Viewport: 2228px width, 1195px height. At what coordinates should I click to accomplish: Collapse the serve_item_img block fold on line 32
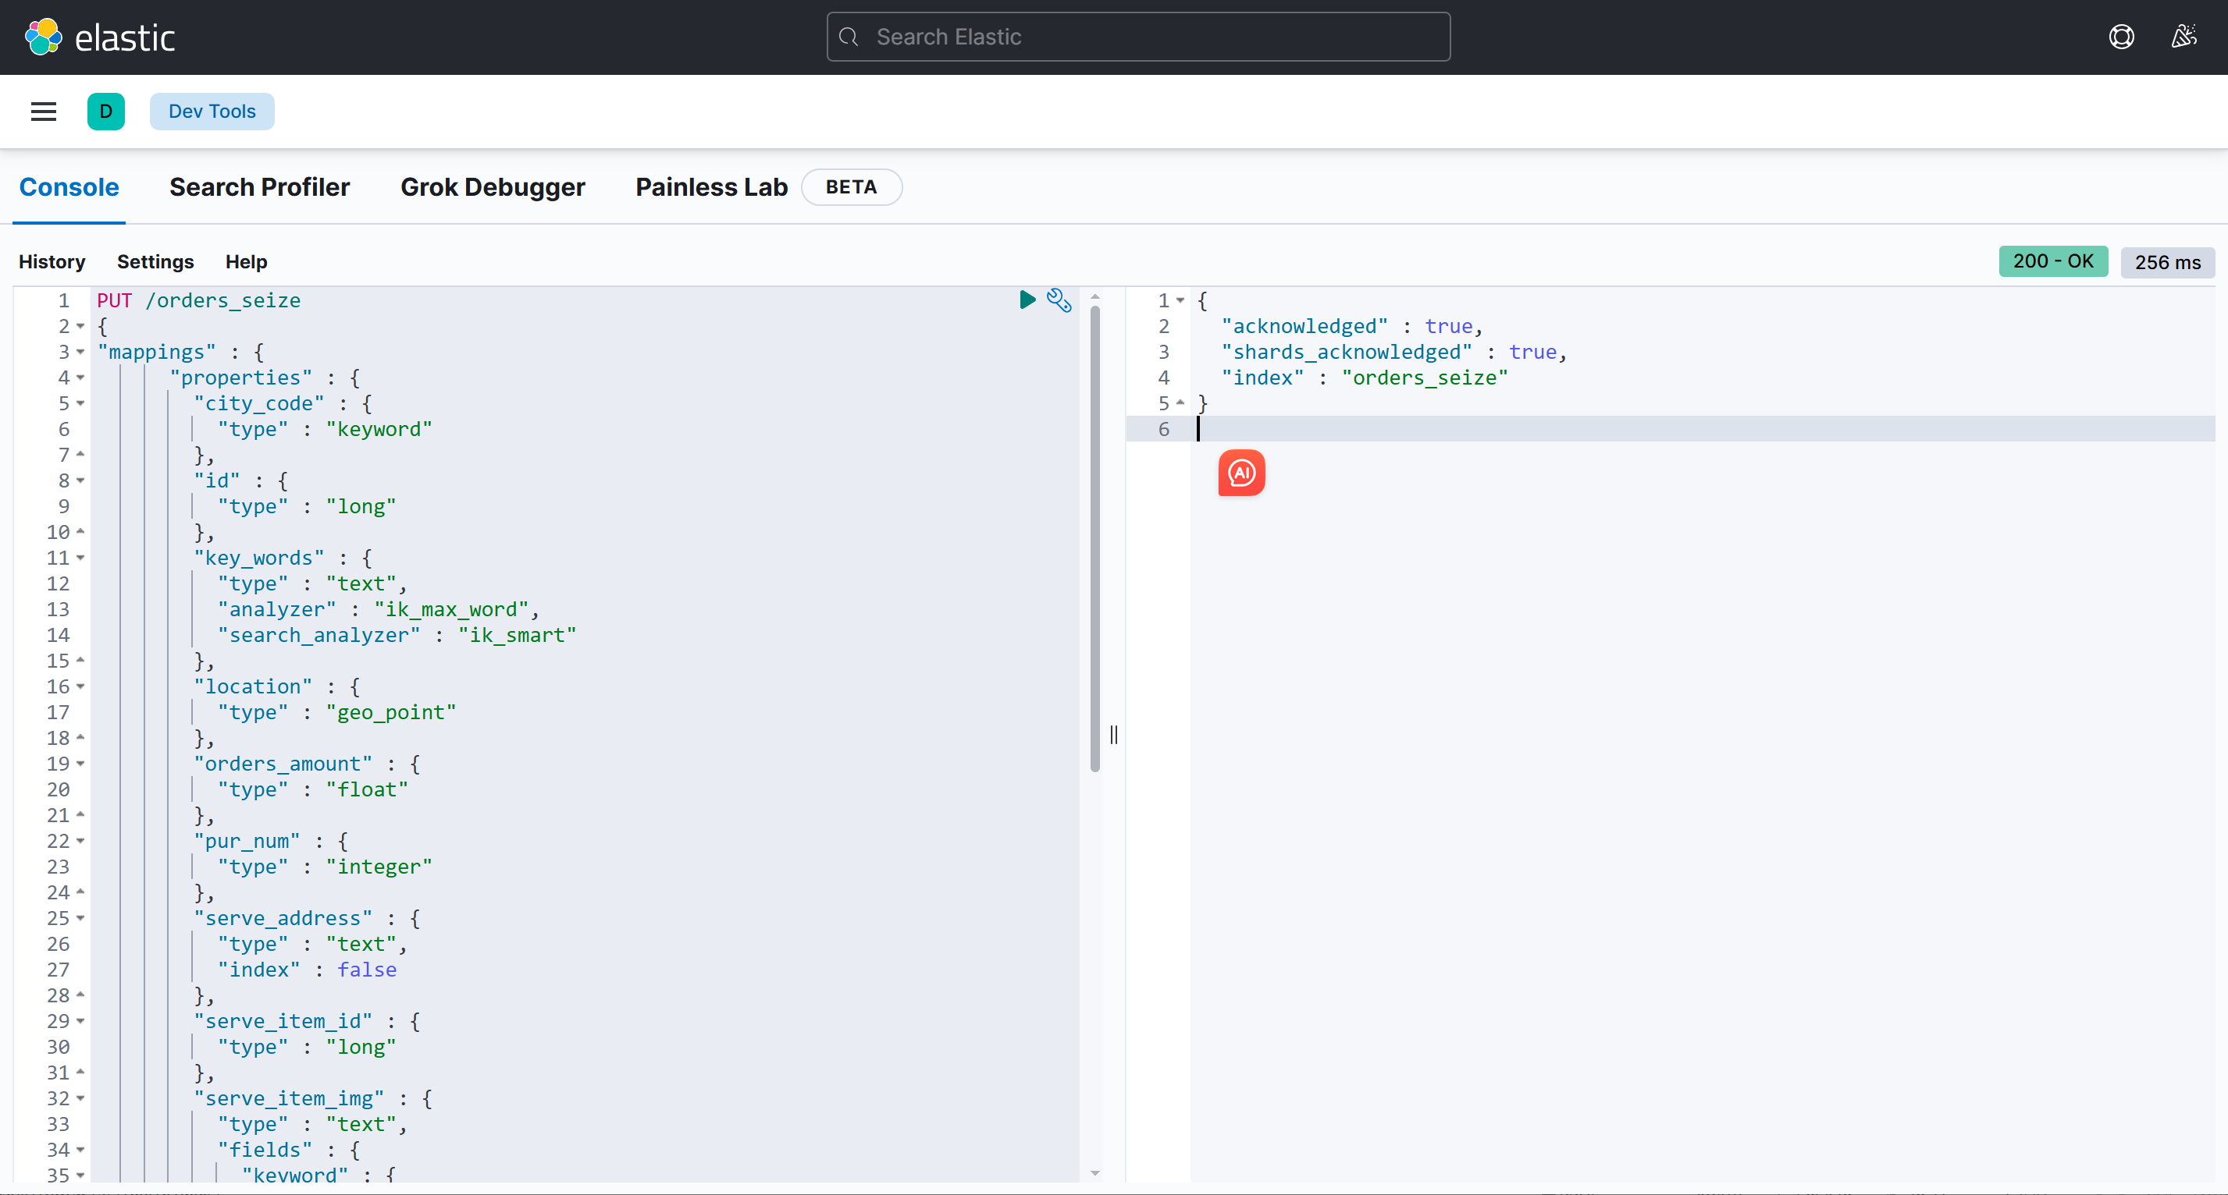(80, 1099)
